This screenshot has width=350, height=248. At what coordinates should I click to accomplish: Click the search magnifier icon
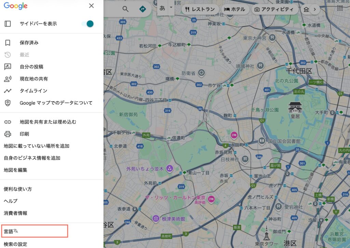pos(125,9)
